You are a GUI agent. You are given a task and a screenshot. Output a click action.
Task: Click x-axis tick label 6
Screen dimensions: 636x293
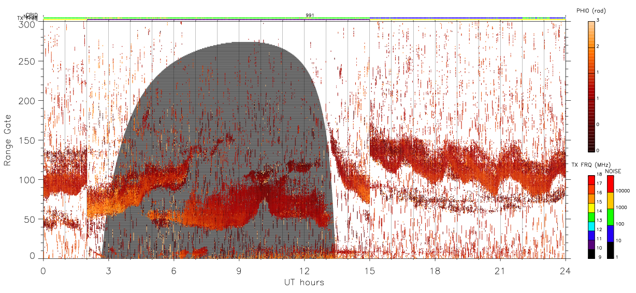click(174, 270)
